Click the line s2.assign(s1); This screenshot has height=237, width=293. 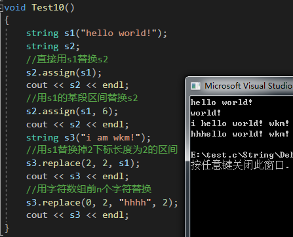(x=64, y=72)
